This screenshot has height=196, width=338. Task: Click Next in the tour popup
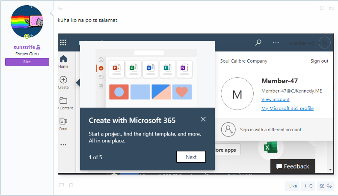[x=191, y=157]
